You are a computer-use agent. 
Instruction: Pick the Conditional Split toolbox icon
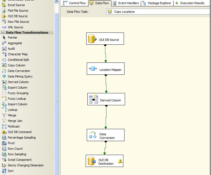tap(4, 60)
